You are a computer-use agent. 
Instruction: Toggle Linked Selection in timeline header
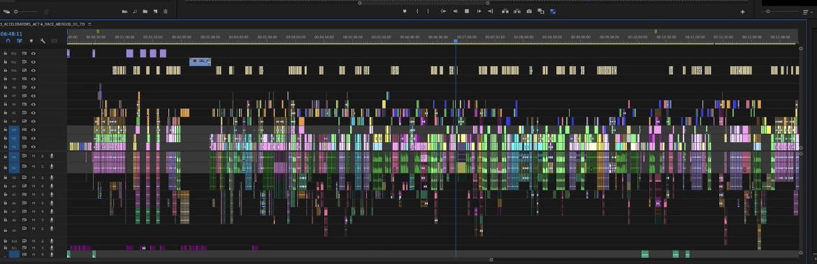(x=20, y=40)
